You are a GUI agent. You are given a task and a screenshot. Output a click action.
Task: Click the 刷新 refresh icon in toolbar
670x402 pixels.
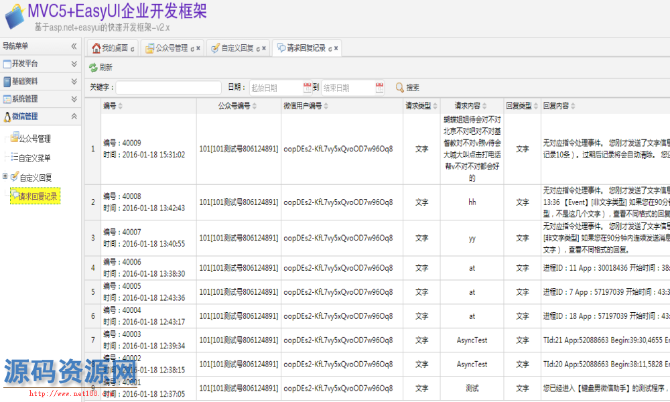94,68
